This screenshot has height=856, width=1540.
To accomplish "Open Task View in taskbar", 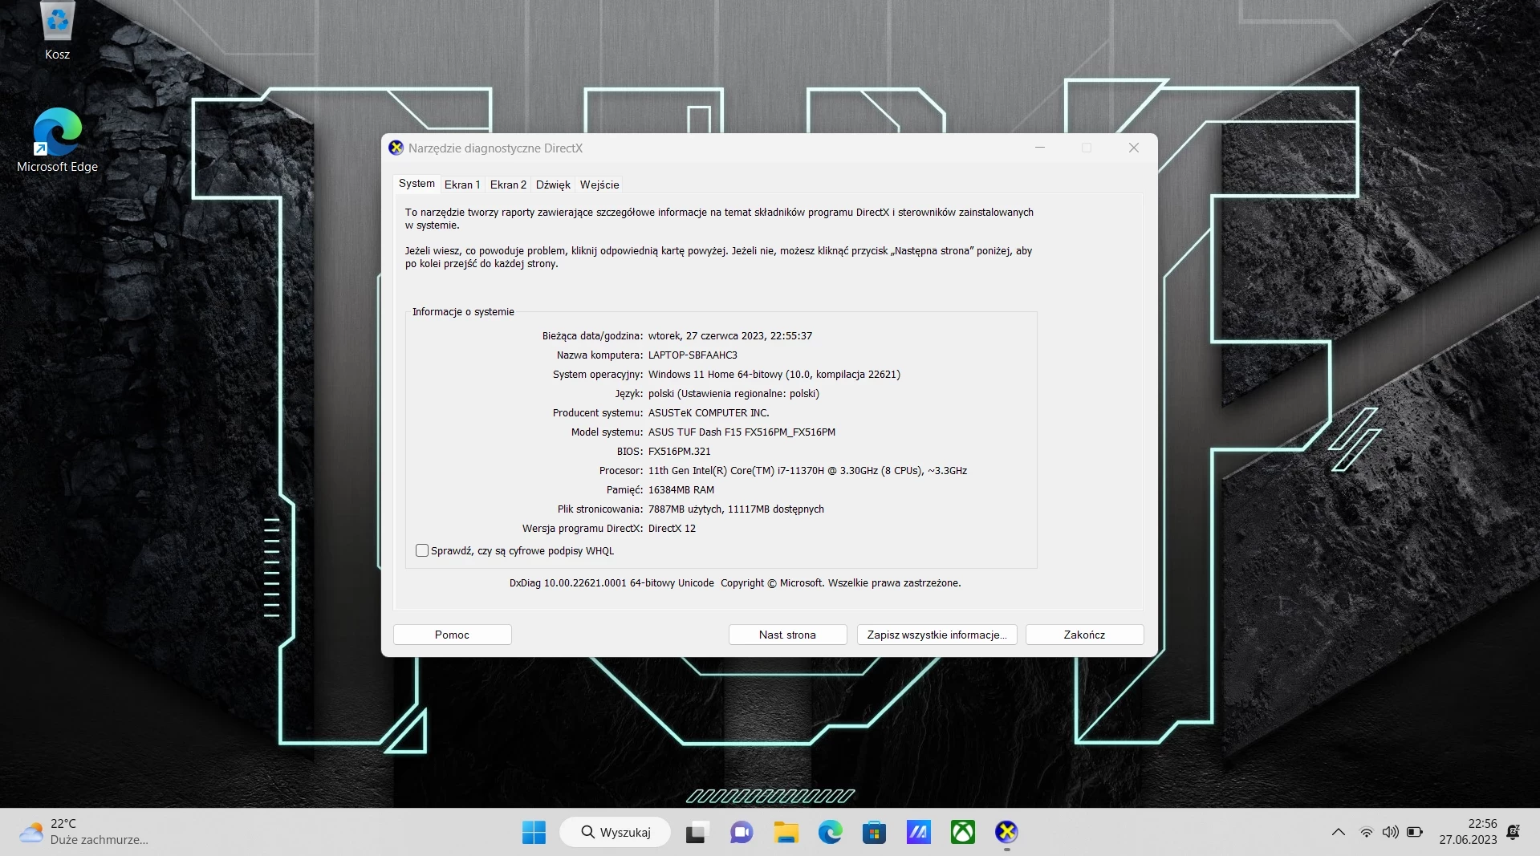I will coord(697,832).
